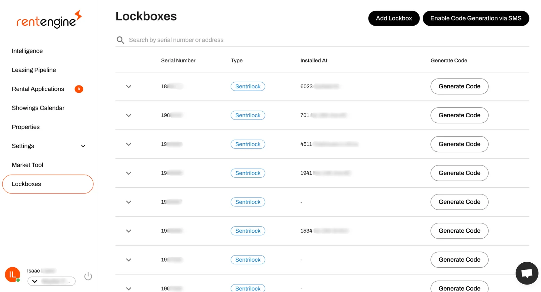This screenshot has width=541, height=292.
Task: Click Sentrilock tag in the 1534 row
Action: pos(248,231)
